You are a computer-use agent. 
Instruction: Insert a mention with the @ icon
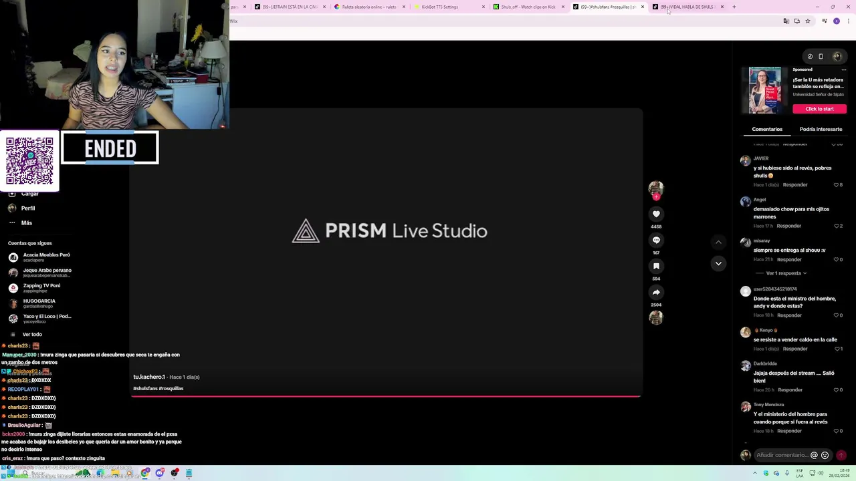point(814,455)
